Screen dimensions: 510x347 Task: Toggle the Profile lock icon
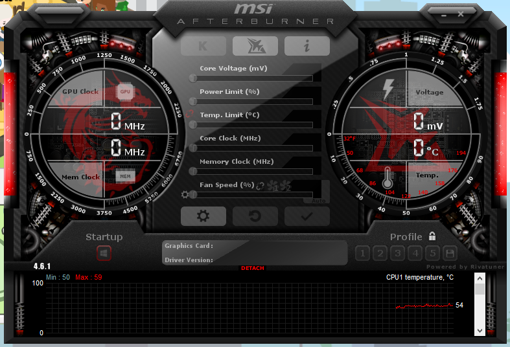432,236
